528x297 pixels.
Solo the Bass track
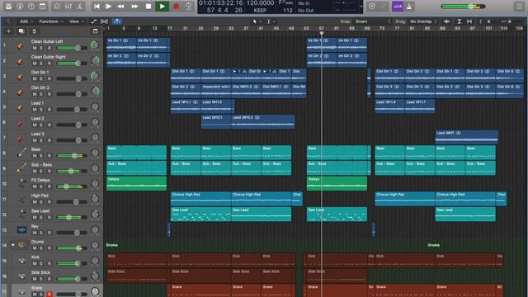pyautogui.click(x=41, y=156)
